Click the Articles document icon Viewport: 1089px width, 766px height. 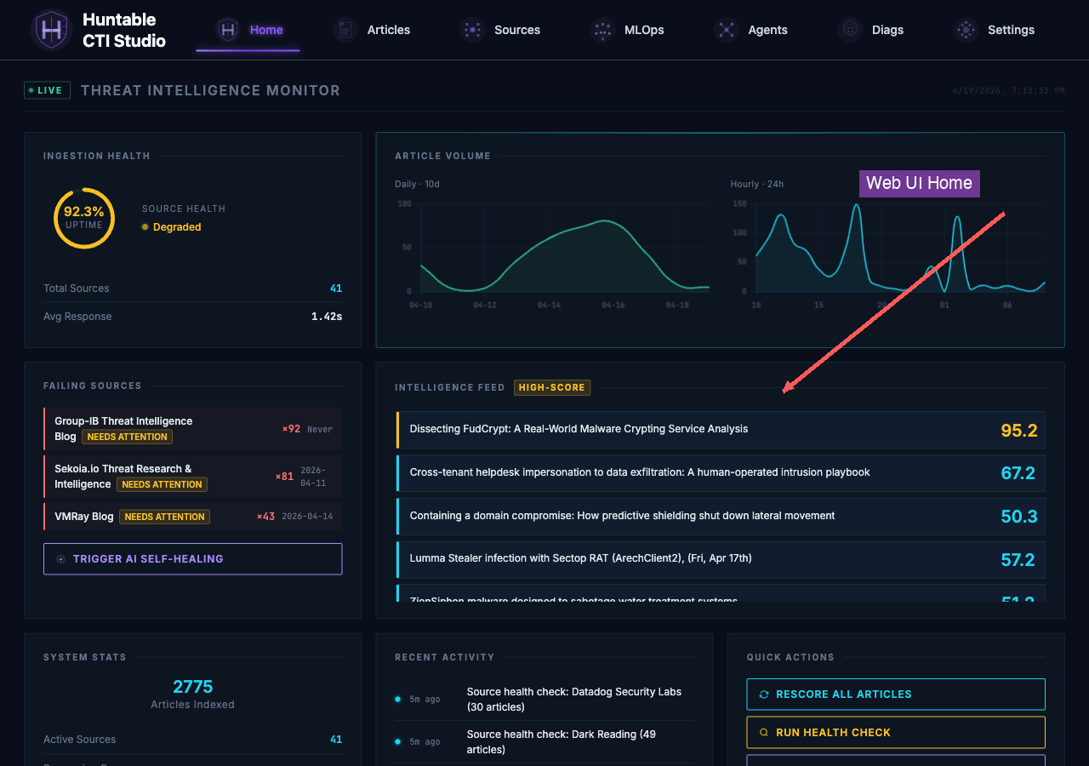[x=345, y=30]
